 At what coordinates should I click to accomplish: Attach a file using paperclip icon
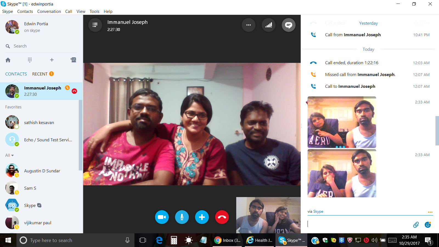[x=416, y=225]
